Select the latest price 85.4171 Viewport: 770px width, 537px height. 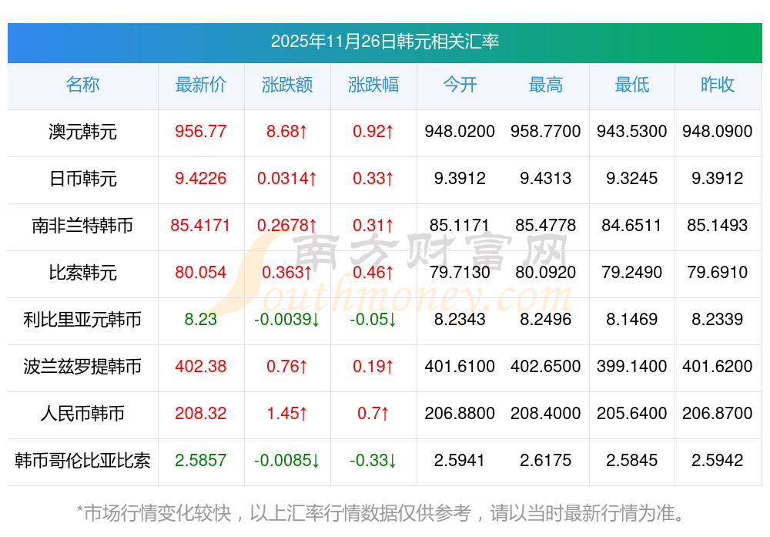[200, 226]
